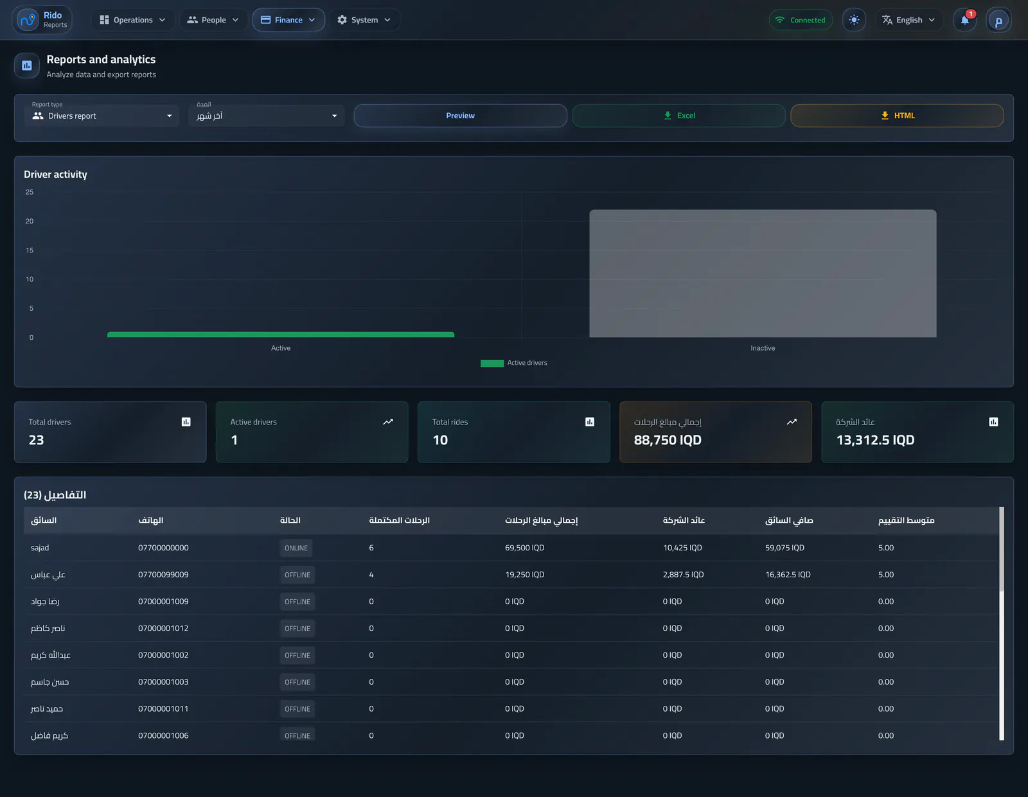Image resolution: width=1028 pixels, height=797 pixels.
Task: Click the System gear icon
Action: pyautogui.click(x=342, y=20)
